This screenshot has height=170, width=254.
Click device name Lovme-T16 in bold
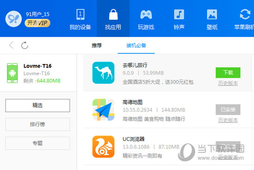tap(37, 66)
